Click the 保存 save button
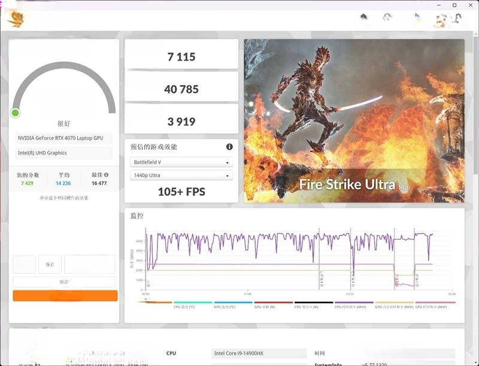The width and height of the screenshot is (479, 366). click(50, 264)
